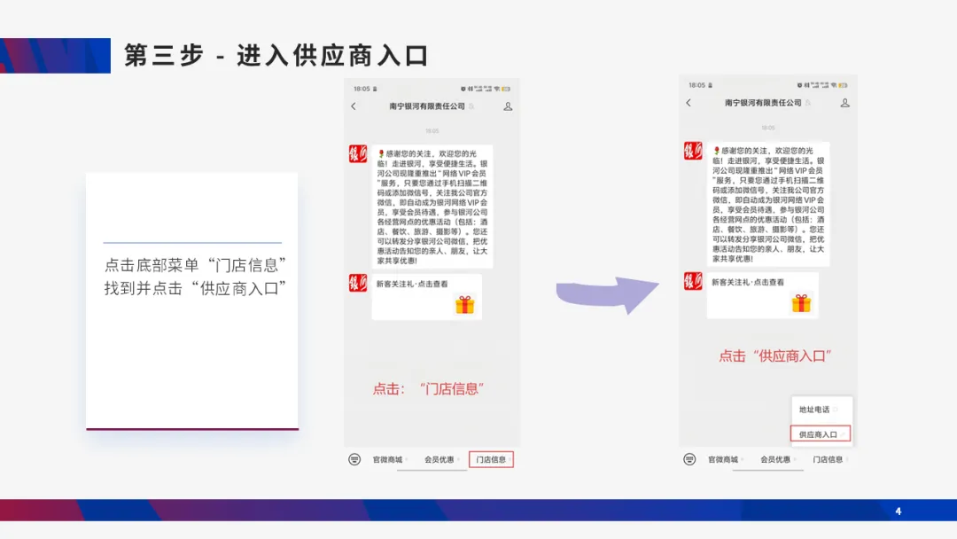Choose 地址电话 from popup menu

[x=815, y=410]
